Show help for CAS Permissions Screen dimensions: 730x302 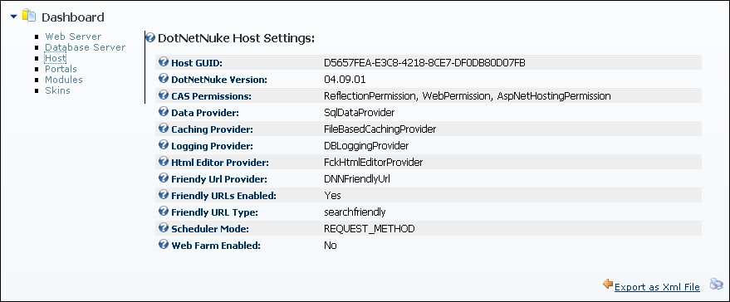[164, 95]
